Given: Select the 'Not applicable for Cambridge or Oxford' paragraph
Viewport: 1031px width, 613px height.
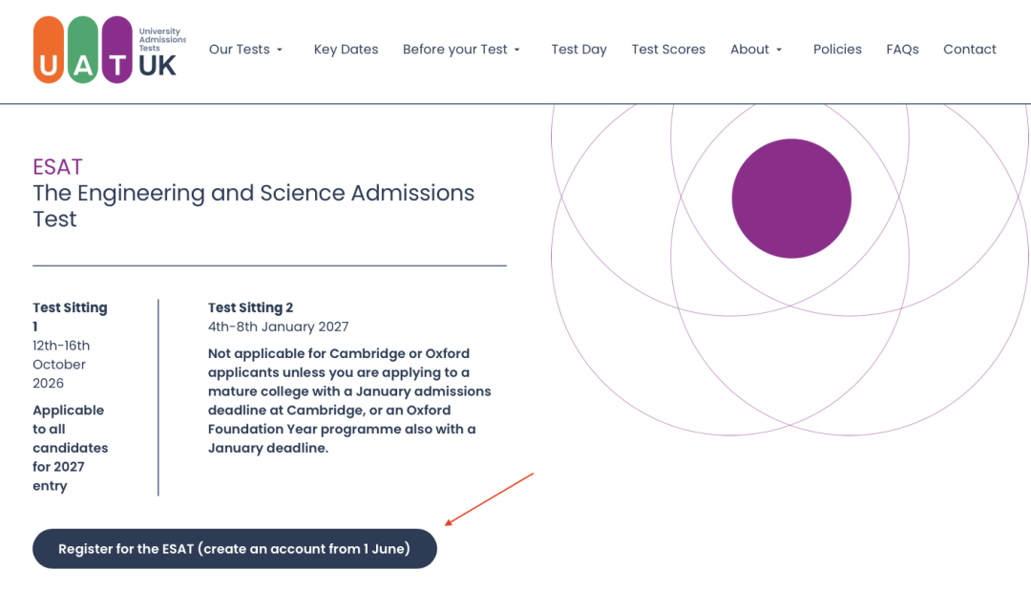Looking at the screenshot, I should [x=349, y=401].
